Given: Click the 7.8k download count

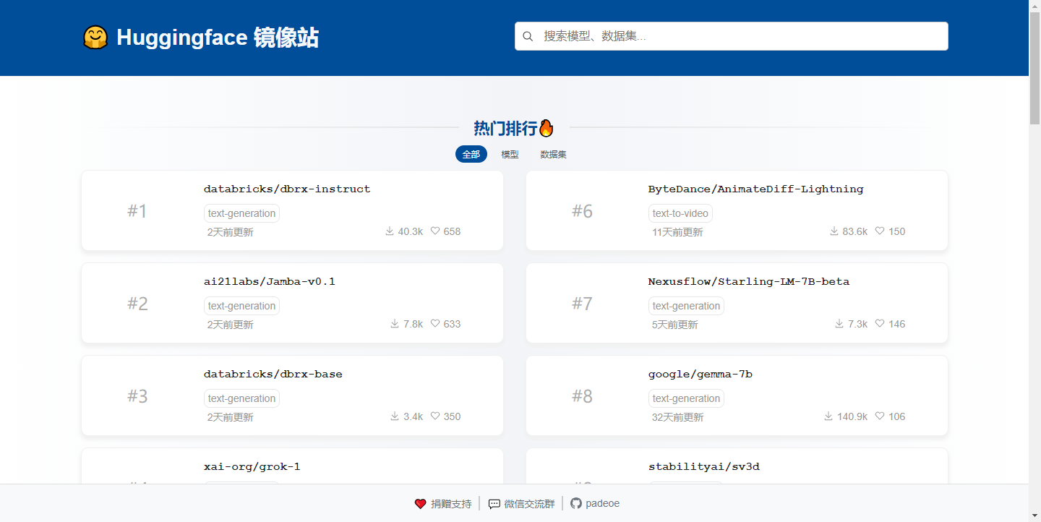Looking at the screenshot, I should (414, 324).
